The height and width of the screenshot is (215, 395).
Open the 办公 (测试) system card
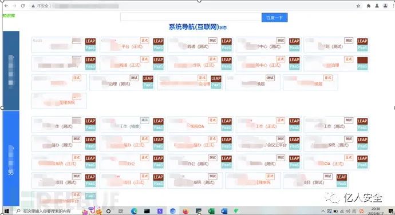(x=200, y=162)
